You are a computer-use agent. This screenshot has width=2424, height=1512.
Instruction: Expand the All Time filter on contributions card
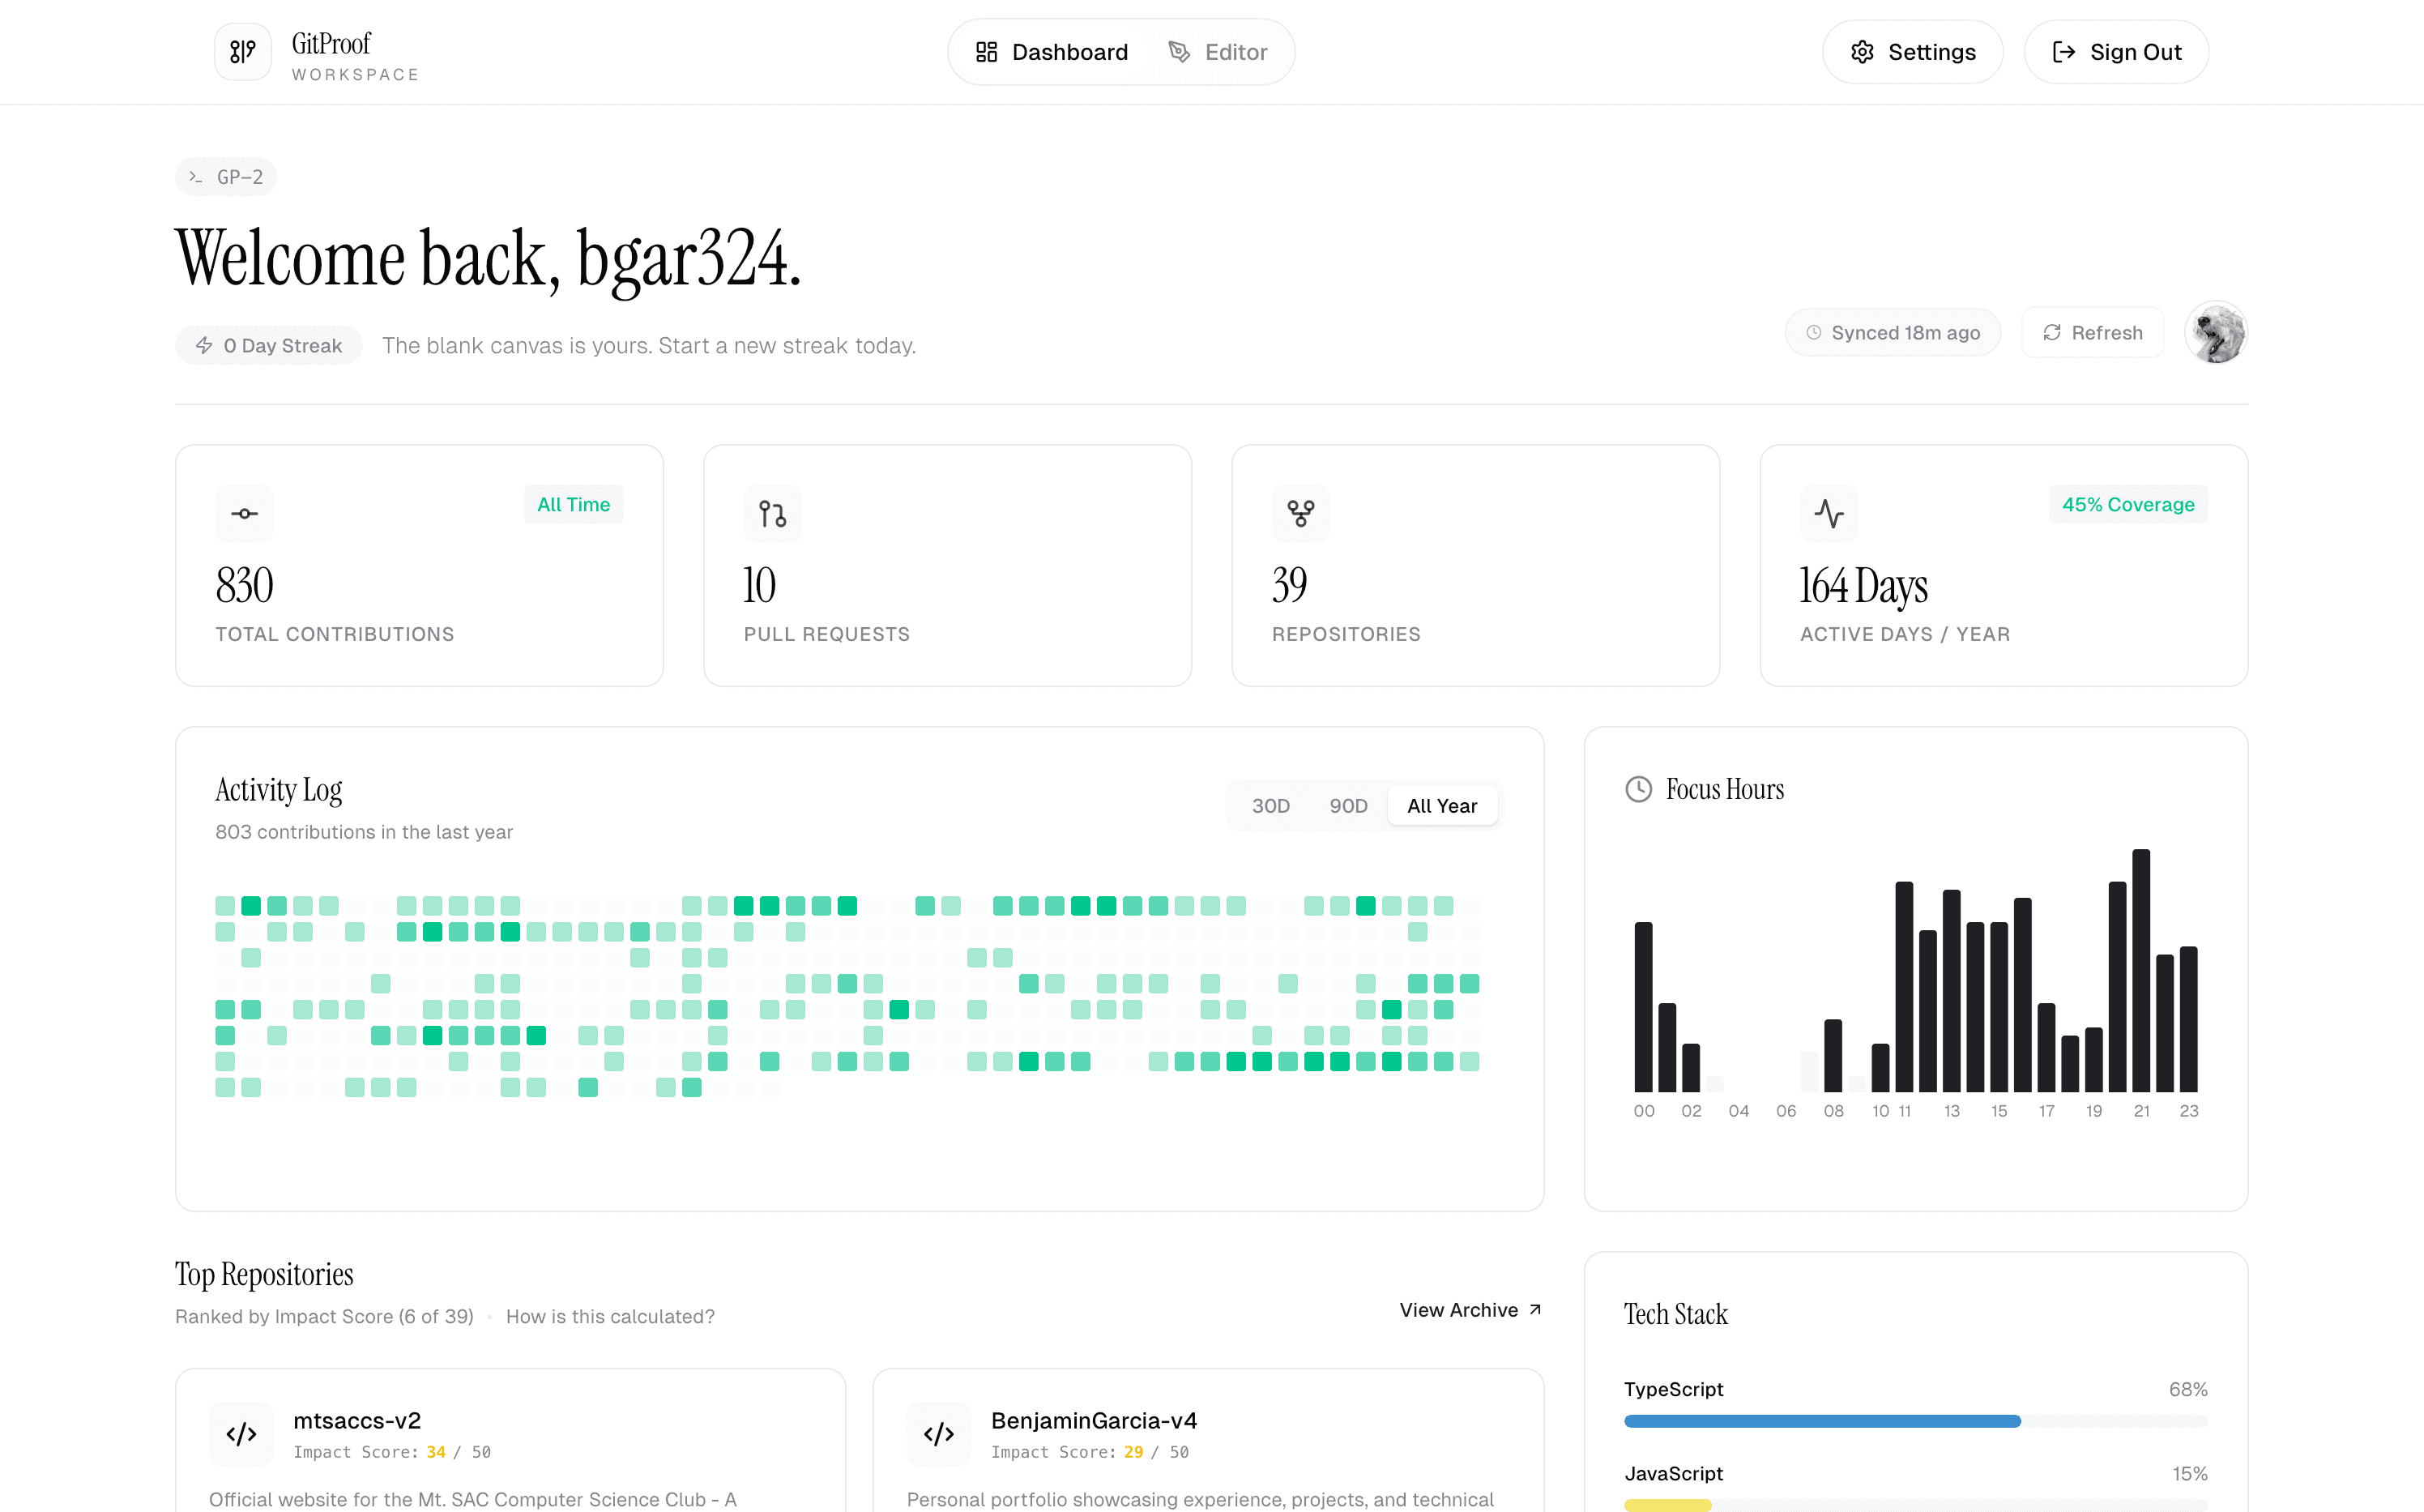tap(573, 504)
